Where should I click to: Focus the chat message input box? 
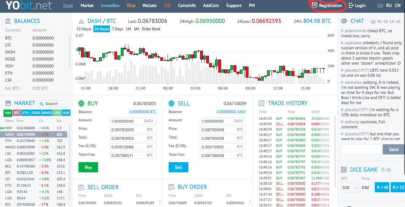click(361, 149)
